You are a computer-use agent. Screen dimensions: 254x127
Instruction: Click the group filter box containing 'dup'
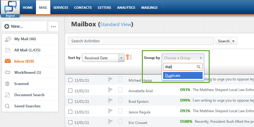pyautogui.click(x=183, y=67)
